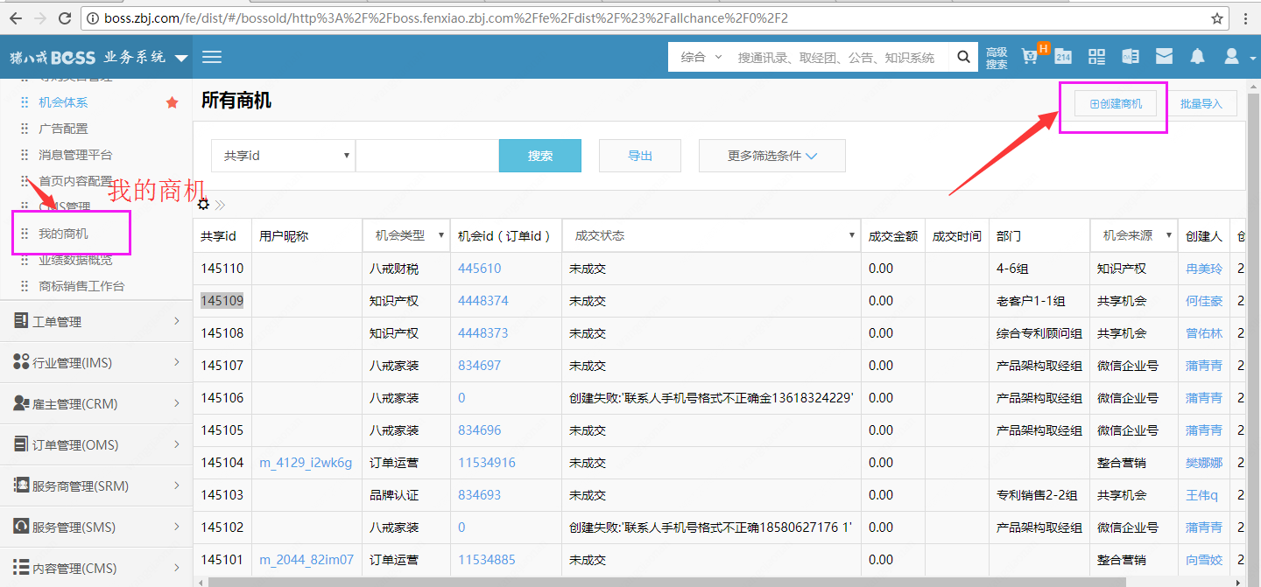Viewport: 1261px width, 587px height.
Task: Click department cell 专利销售2-2组
Action: click(x=1037, y=495)
